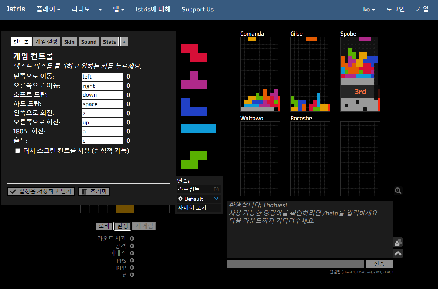Click 자세히 보기 under practice
The height and width of the screenshot is (289, 438).
[199, 208]
